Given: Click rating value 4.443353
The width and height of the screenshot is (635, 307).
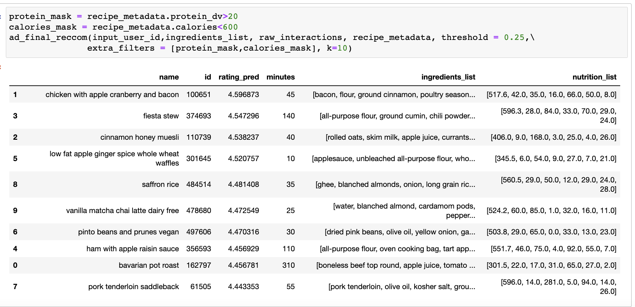Looking at the screenshot, I should 243,287.
